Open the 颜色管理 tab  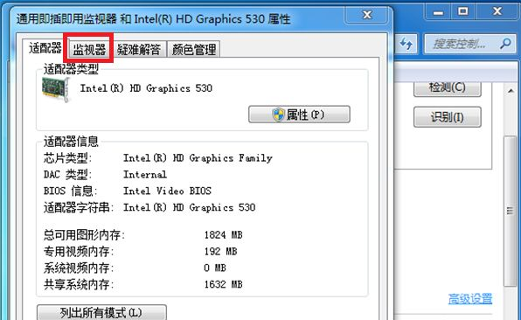point(194,50)
